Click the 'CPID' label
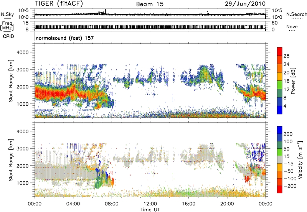Screen dimensions: 307x212 click(8, 36)
